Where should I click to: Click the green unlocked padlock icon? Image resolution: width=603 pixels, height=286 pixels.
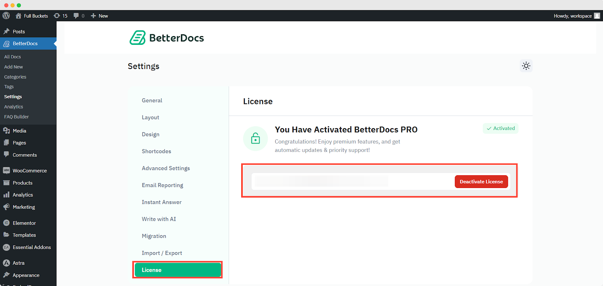(x=256, y=138)
